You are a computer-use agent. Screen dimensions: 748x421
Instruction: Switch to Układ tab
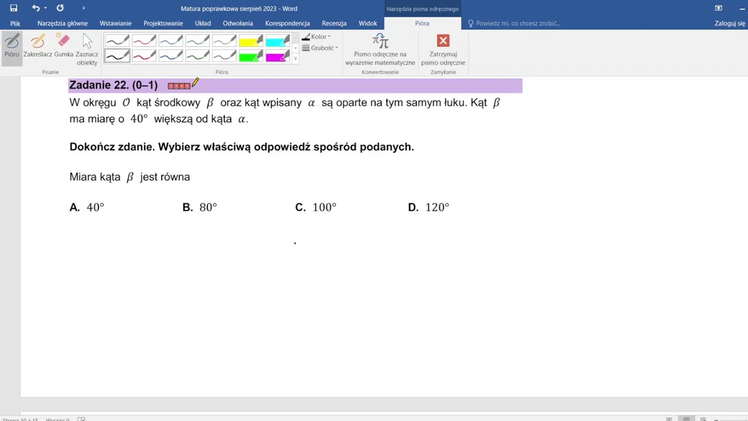(203, 23)
